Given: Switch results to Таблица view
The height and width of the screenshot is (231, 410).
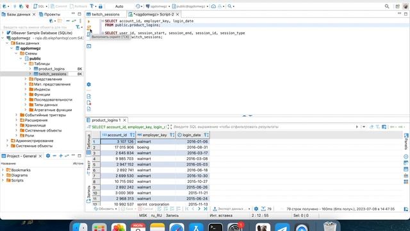Looking at the screenshot, I should [x=88, y=144].
